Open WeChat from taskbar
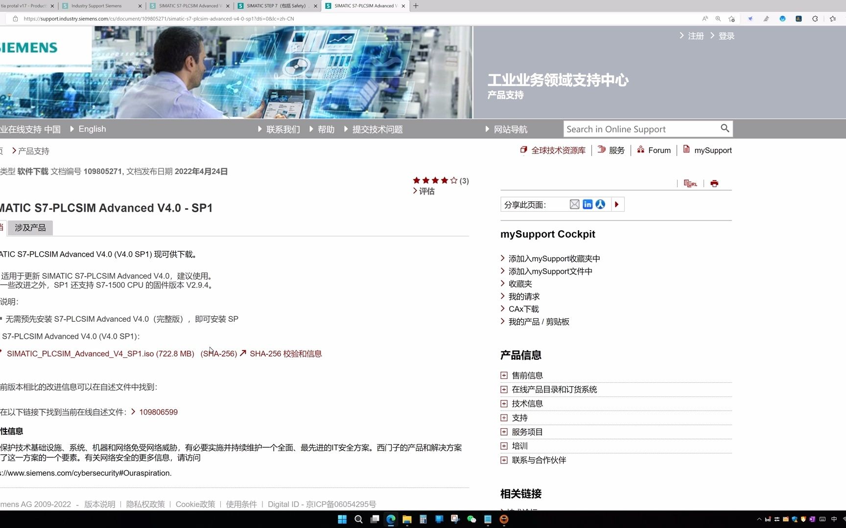Viewport: 846px width, 528px height. coord(471,519)
